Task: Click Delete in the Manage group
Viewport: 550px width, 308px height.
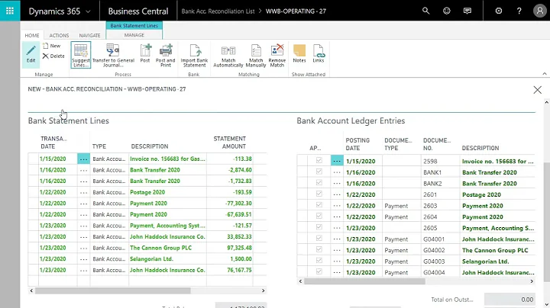Action: pyautogui.click(x=53, y=56)
